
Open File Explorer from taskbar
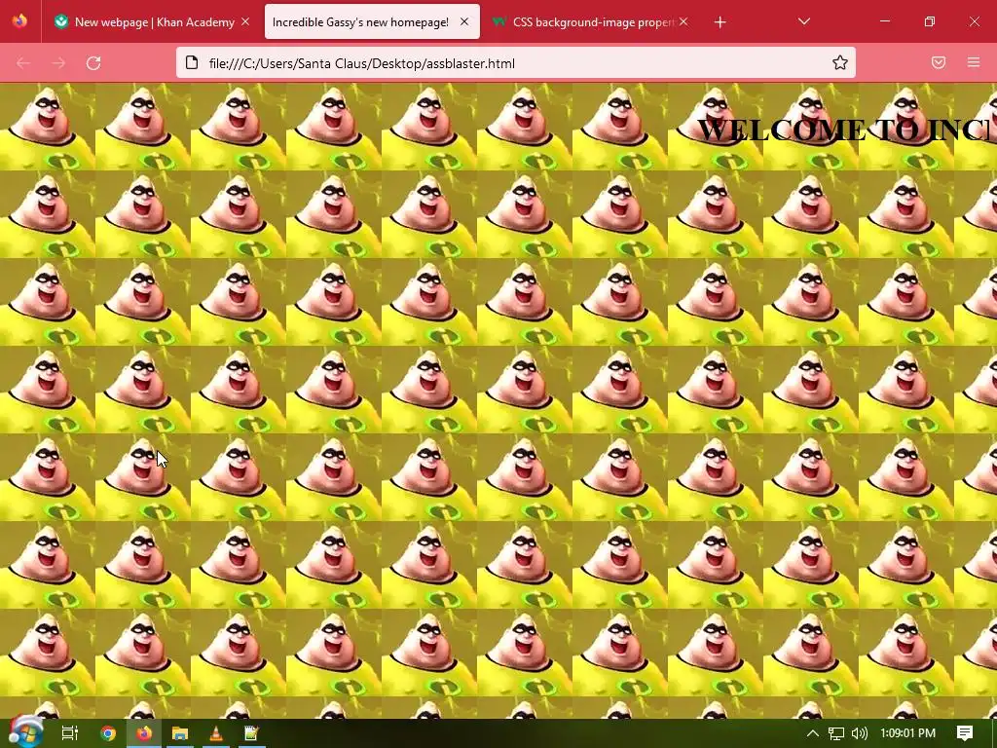(x=180, y=733)
